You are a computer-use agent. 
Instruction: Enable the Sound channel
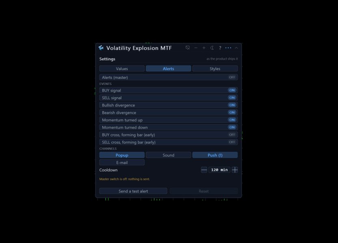pos(168,155)
